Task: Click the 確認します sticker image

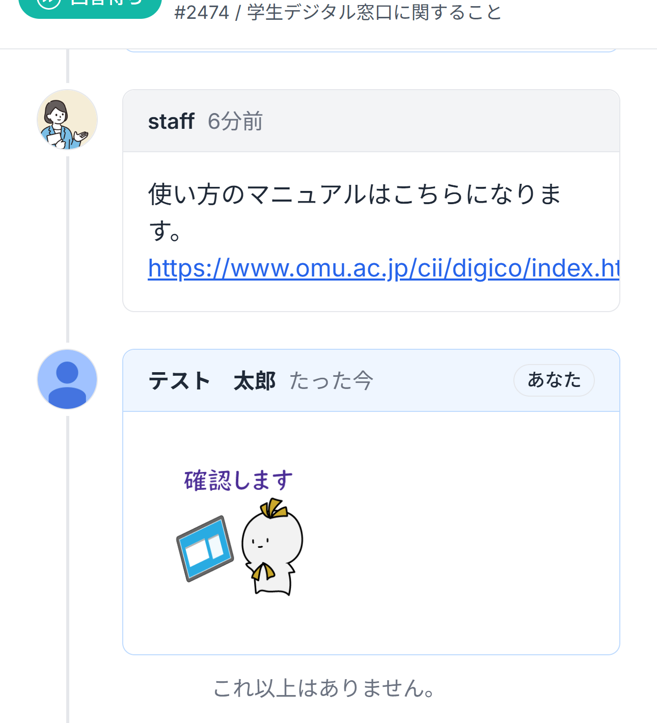Action: tap(239, 532)
